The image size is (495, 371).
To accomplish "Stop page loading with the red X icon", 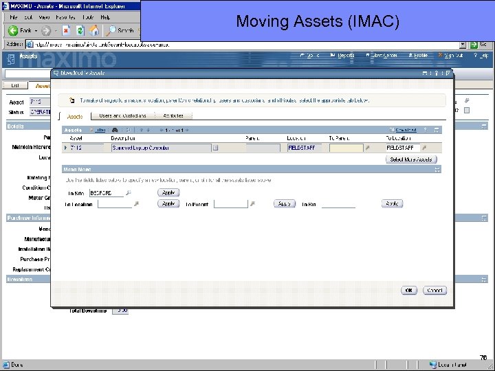I will 66,31.
